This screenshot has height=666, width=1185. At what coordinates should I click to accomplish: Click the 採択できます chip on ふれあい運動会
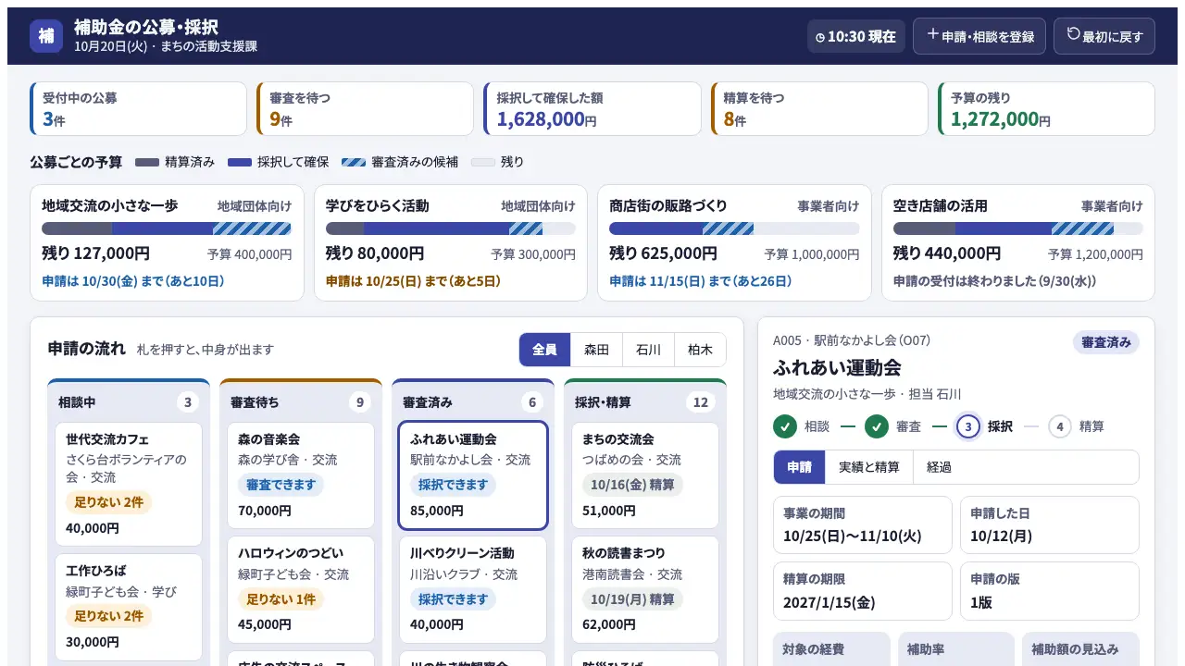pos(454,485)
